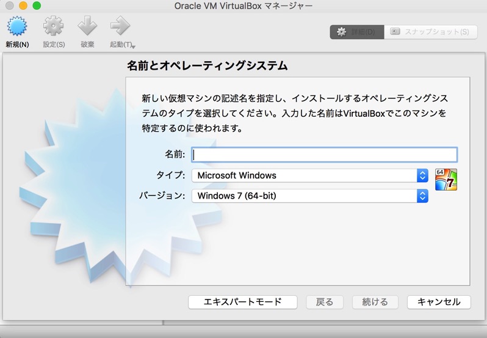Click the キャンセル cancel button
The width and height of the screenshot is (487, 338).
click(439, 302)
